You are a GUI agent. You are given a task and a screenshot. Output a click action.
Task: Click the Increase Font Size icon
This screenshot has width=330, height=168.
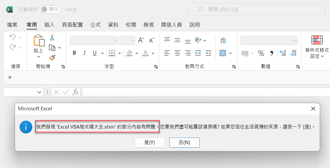[x=141, y=40]
